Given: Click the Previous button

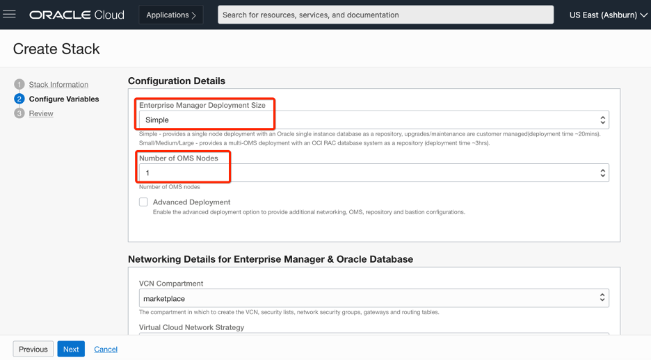Looking at the screenshot, I should click(33, 349).
